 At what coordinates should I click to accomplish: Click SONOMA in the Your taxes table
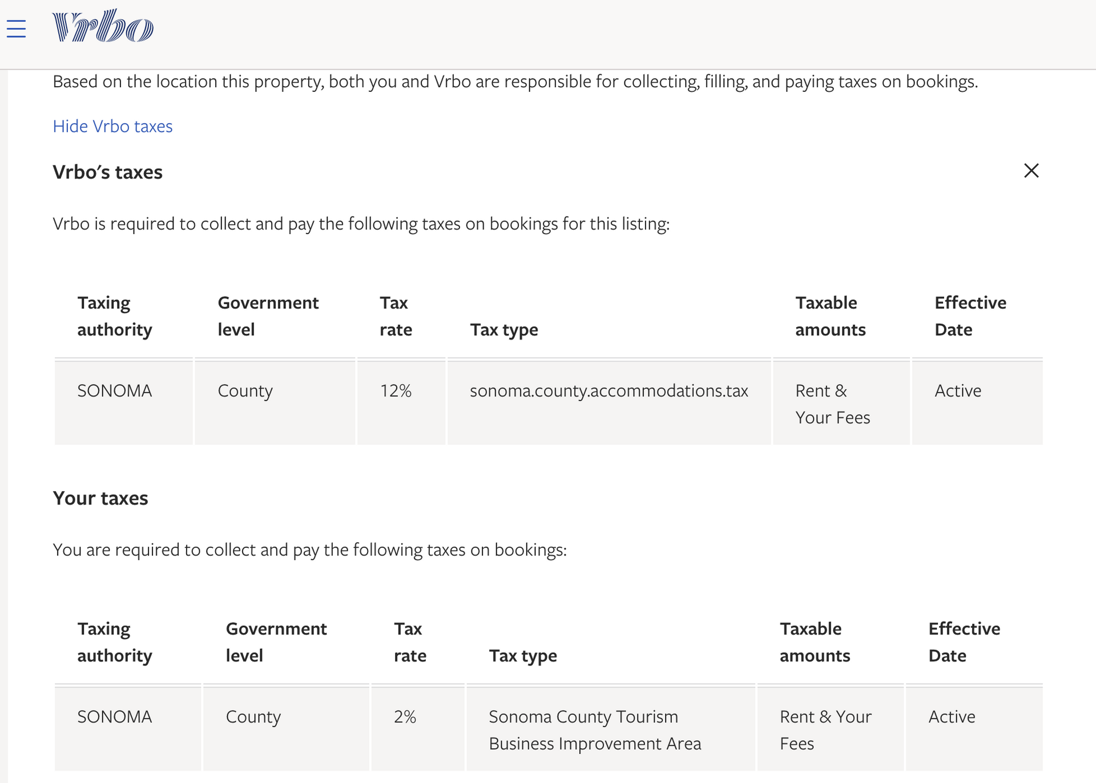tap(115, 717)
